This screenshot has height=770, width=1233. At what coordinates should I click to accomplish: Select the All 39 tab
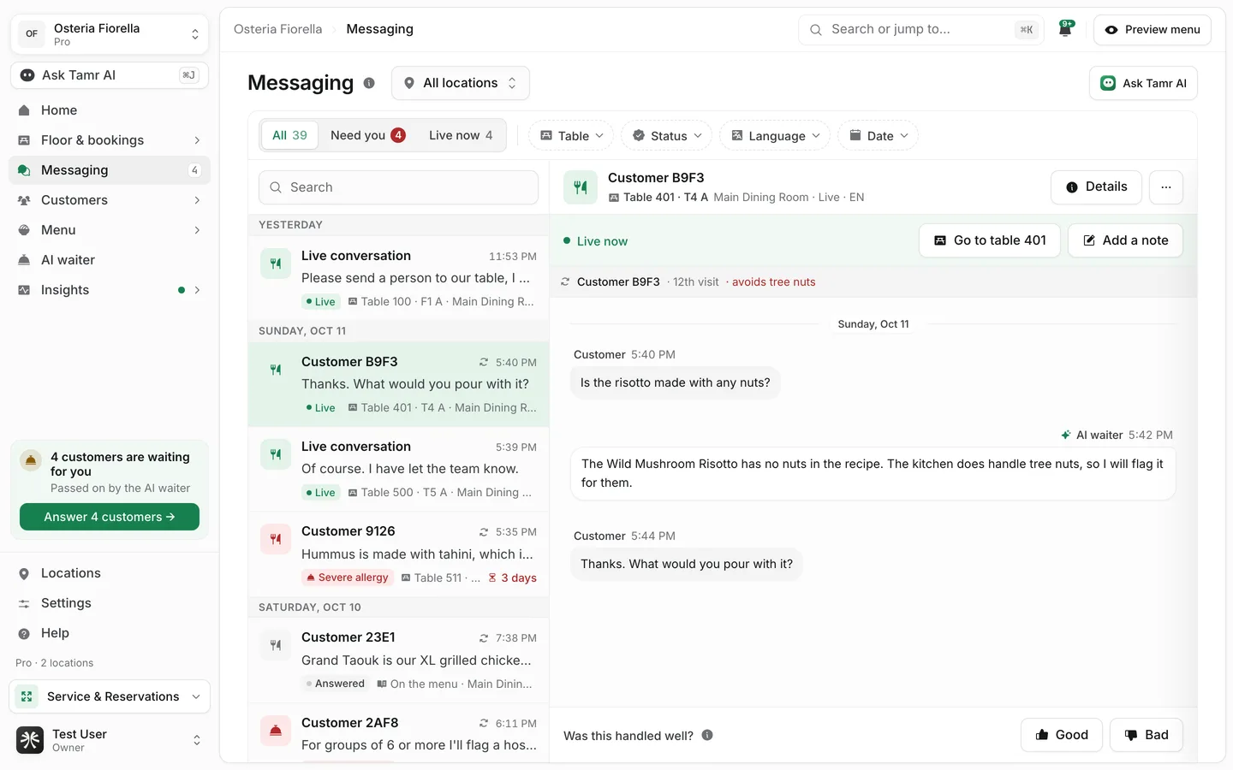coord(289,135)
